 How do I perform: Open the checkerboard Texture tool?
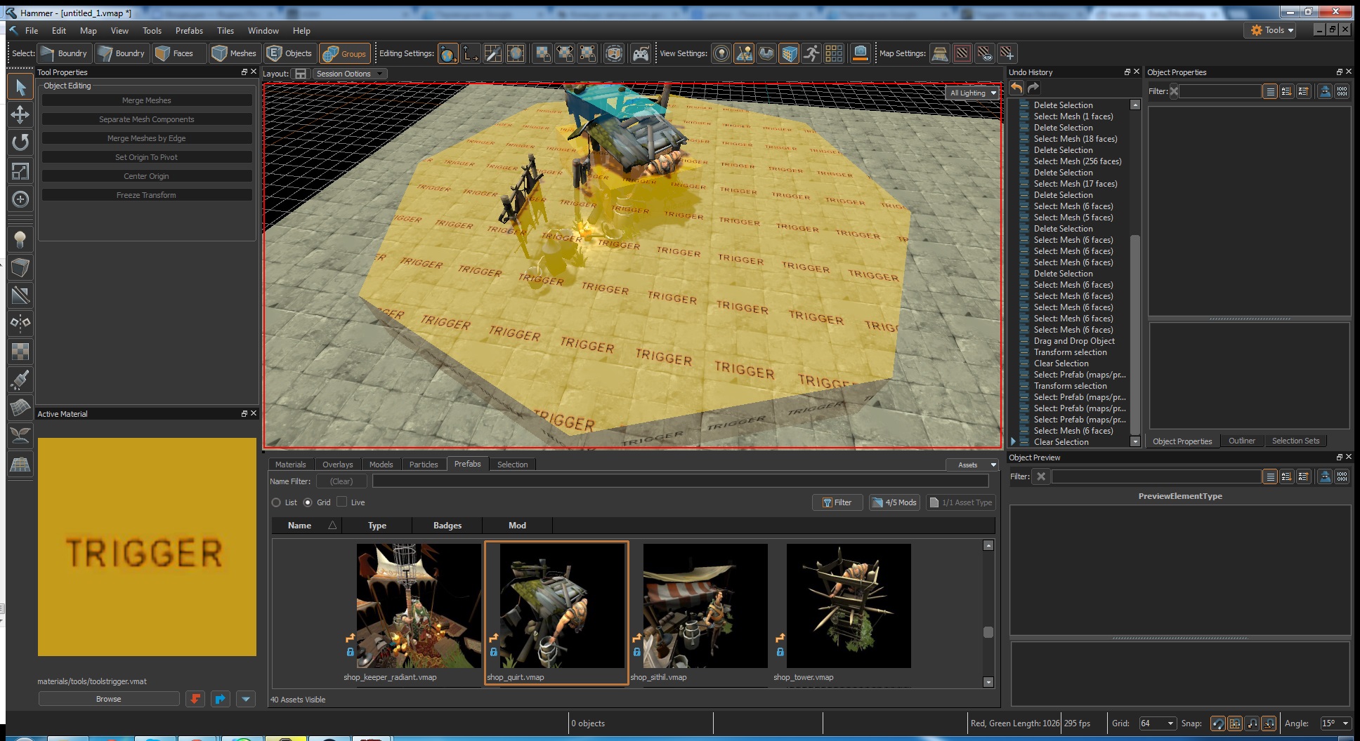[20, 351]
